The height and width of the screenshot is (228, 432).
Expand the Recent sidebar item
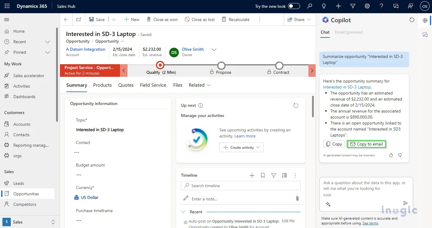(x=48, y=42)
